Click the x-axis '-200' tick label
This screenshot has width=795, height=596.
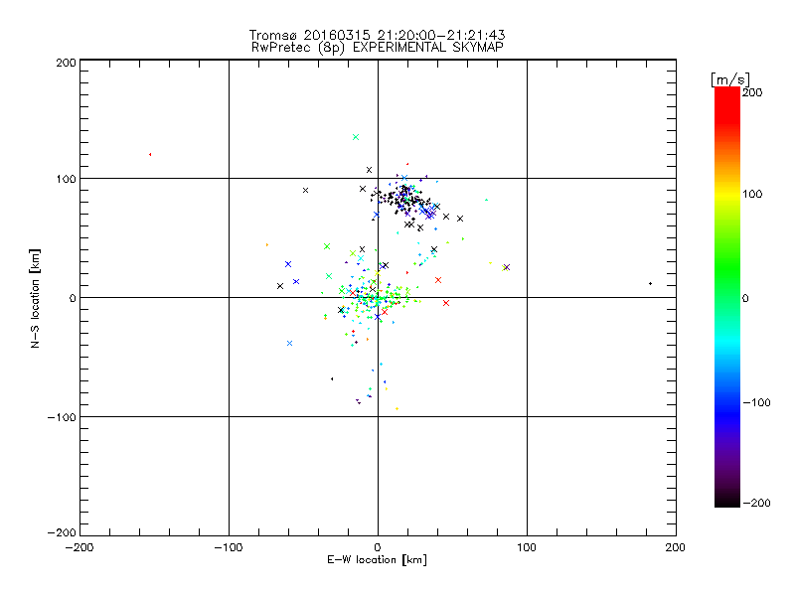click(79, 547)
